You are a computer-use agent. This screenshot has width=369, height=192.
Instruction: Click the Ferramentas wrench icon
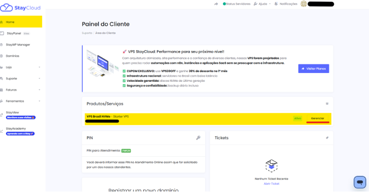click(1, 101)
